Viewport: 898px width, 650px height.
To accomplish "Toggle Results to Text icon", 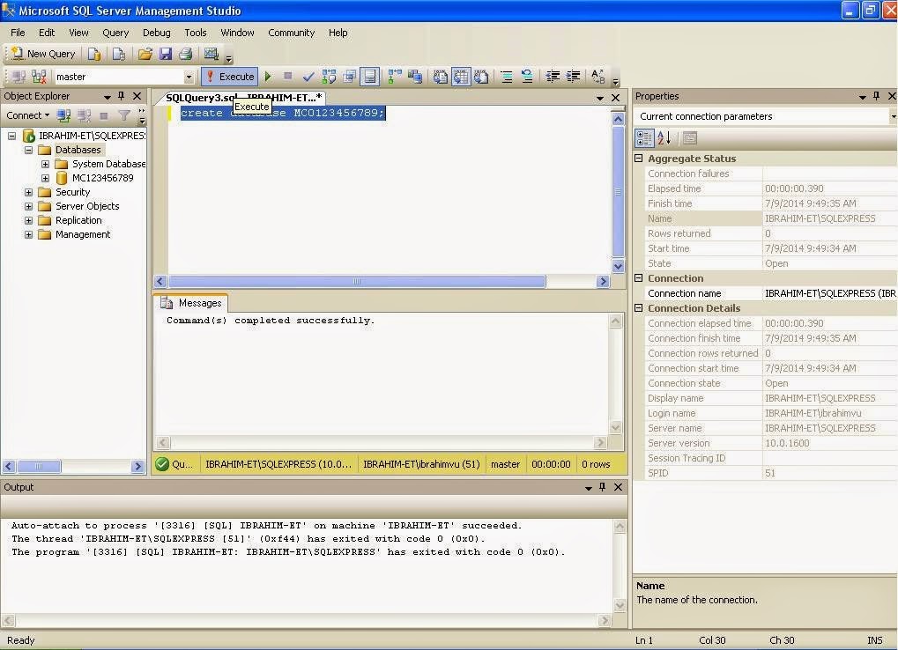I will point(440,76).
